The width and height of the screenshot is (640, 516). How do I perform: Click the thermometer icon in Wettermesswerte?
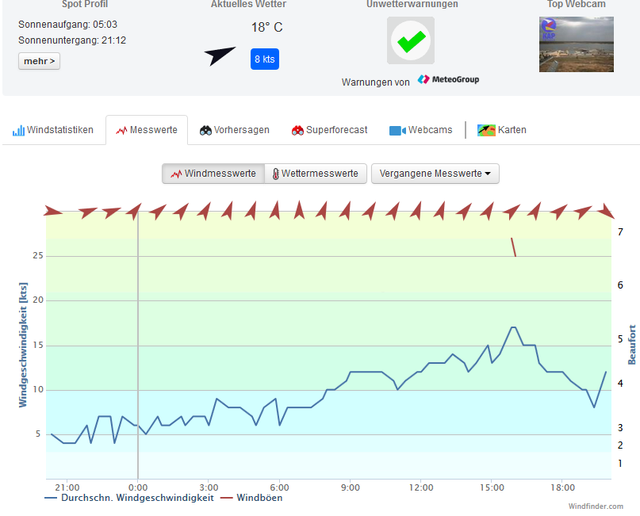pos(276,174)
